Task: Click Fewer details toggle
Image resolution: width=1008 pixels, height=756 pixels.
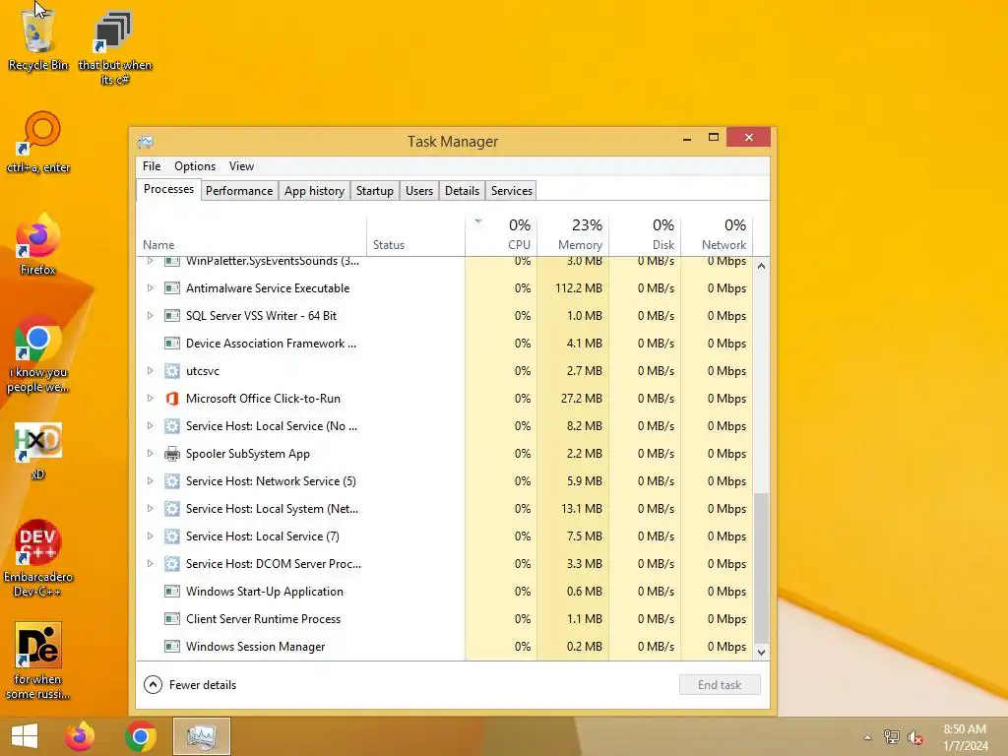Action: (x=190, y=685)
